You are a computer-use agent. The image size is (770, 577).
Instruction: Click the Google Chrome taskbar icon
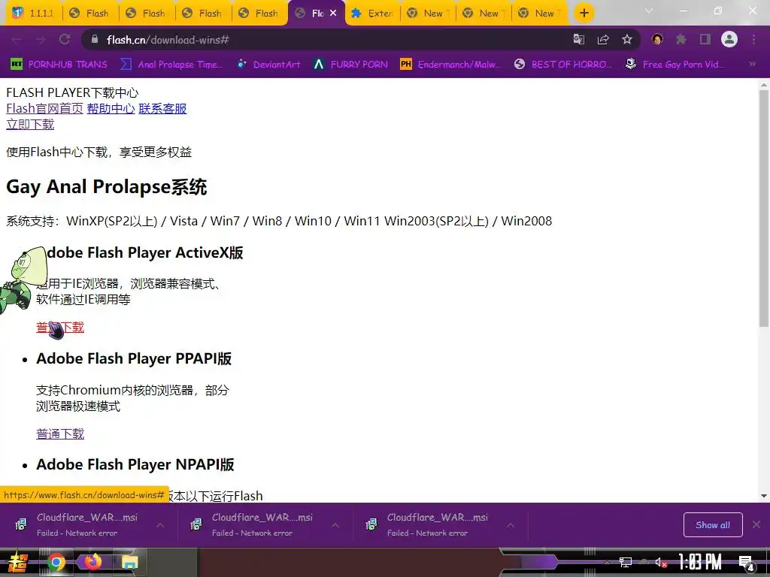56,562
